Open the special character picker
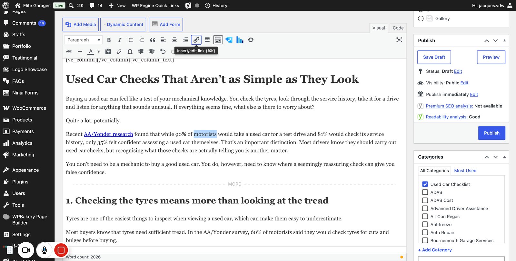Viewport: 516px width, 261px height. pos(130,51)
